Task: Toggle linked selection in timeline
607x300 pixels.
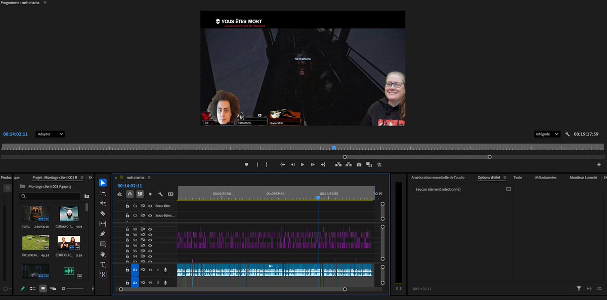Action: tap(140, 194)
